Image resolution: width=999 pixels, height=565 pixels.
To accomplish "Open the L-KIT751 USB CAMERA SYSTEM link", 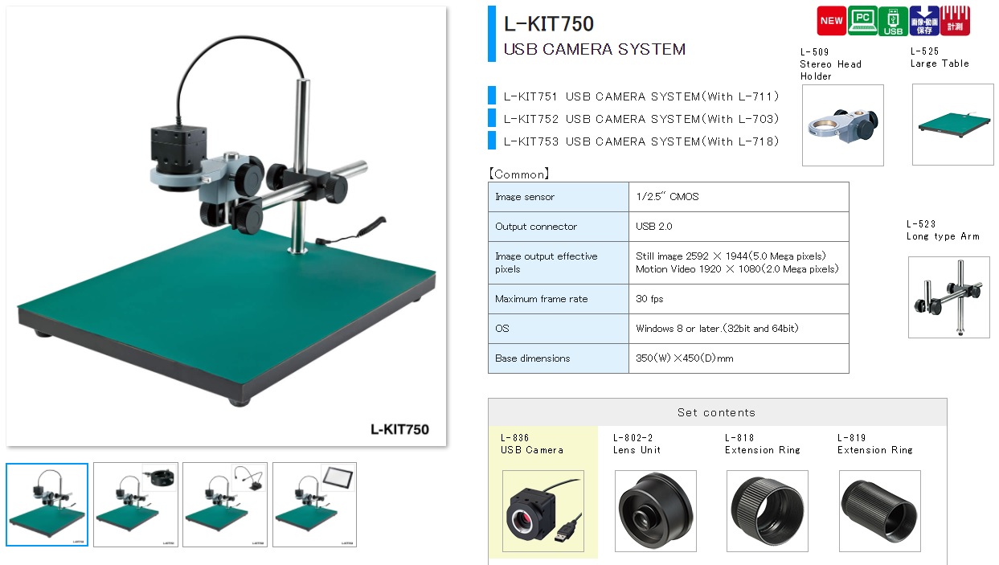I will (x=641, y=96).
